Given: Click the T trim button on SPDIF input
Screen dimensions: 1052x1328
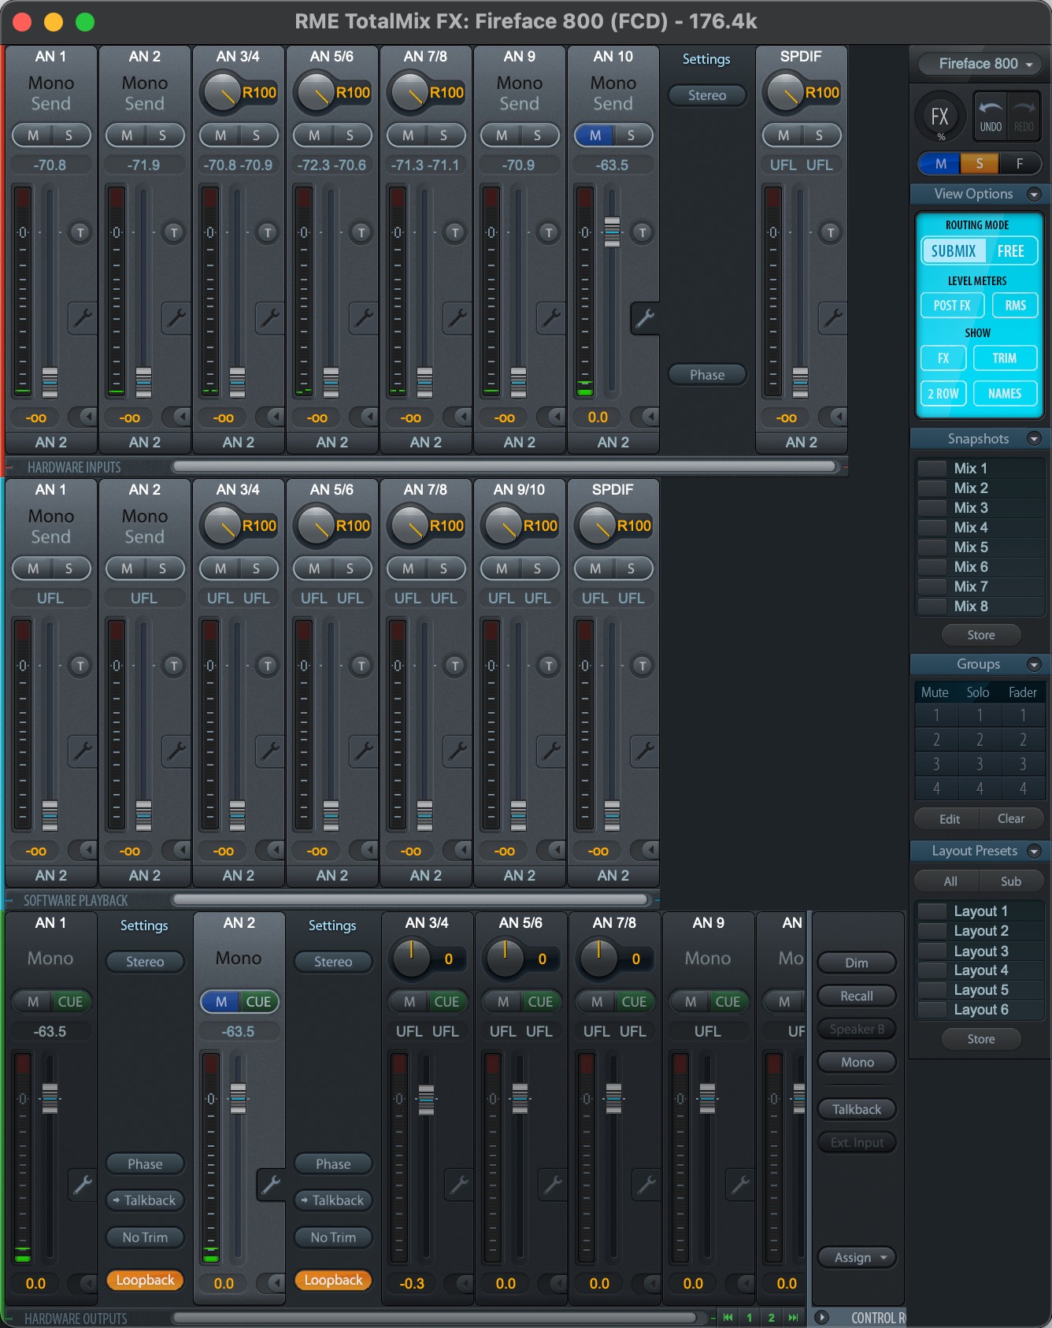Looking at the screenshot, I should pos(830,232).
